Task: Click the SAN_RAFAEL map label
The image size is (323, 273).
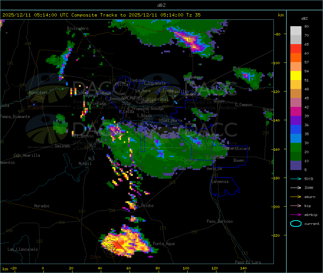Action: point(132,98)
